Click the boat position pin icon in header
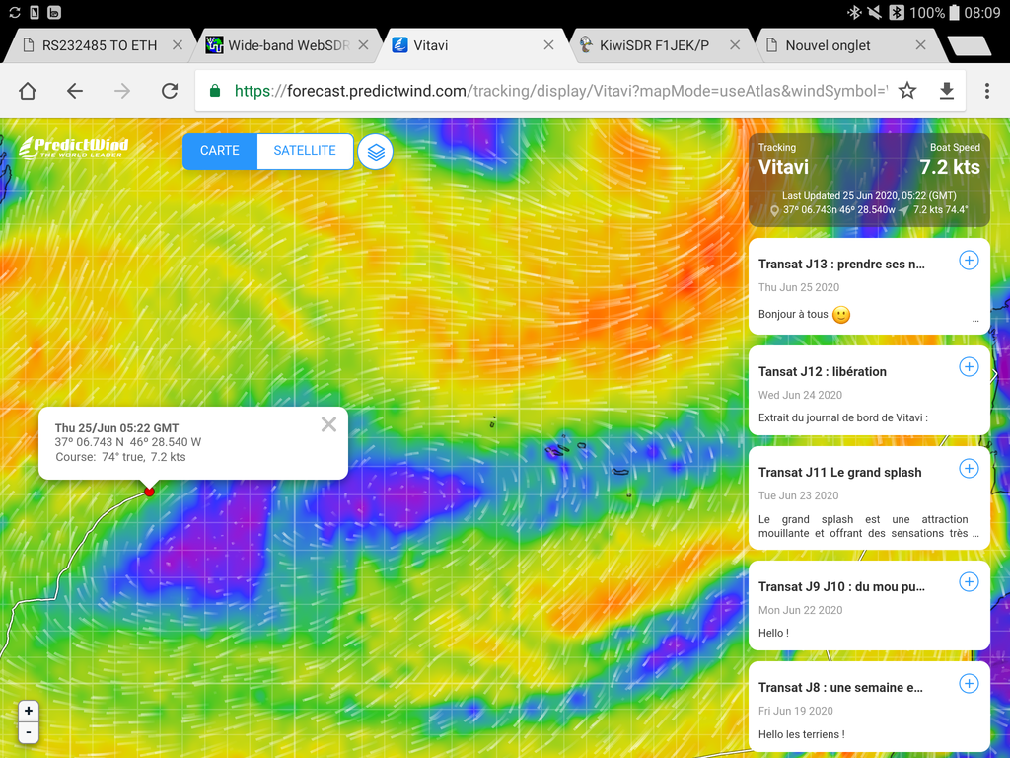 pyautogui.click(x=774, y=211)
